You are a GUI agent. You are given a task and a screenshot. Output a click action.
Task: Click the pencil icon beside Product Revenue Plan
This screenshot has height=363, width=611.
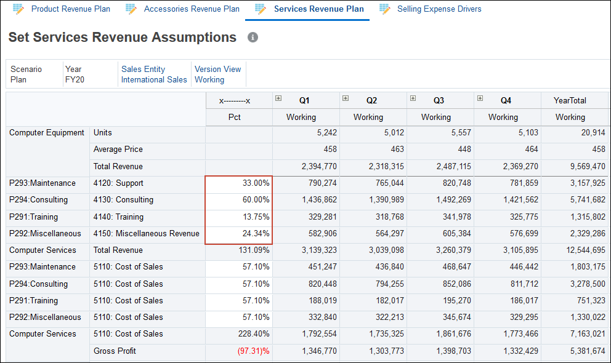[18, 9]
